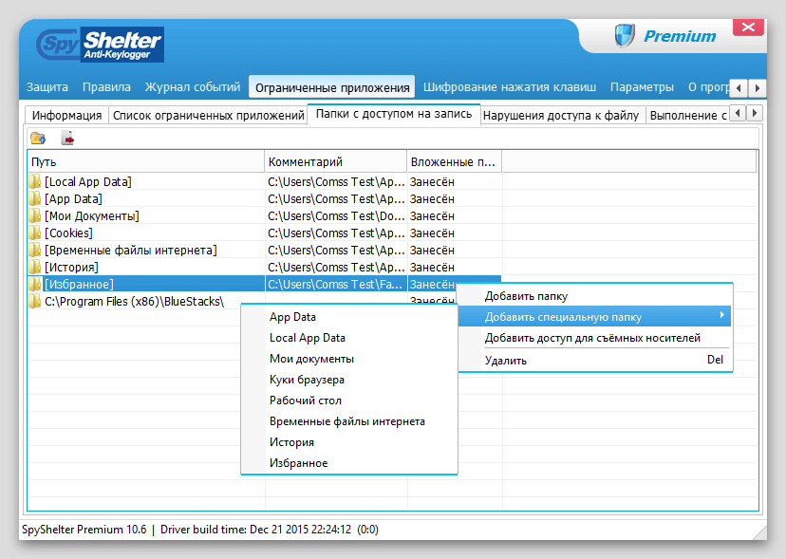Choose Добавить доступ для съёмных носителей
786x559 pixels.
[x=595, y=338]
